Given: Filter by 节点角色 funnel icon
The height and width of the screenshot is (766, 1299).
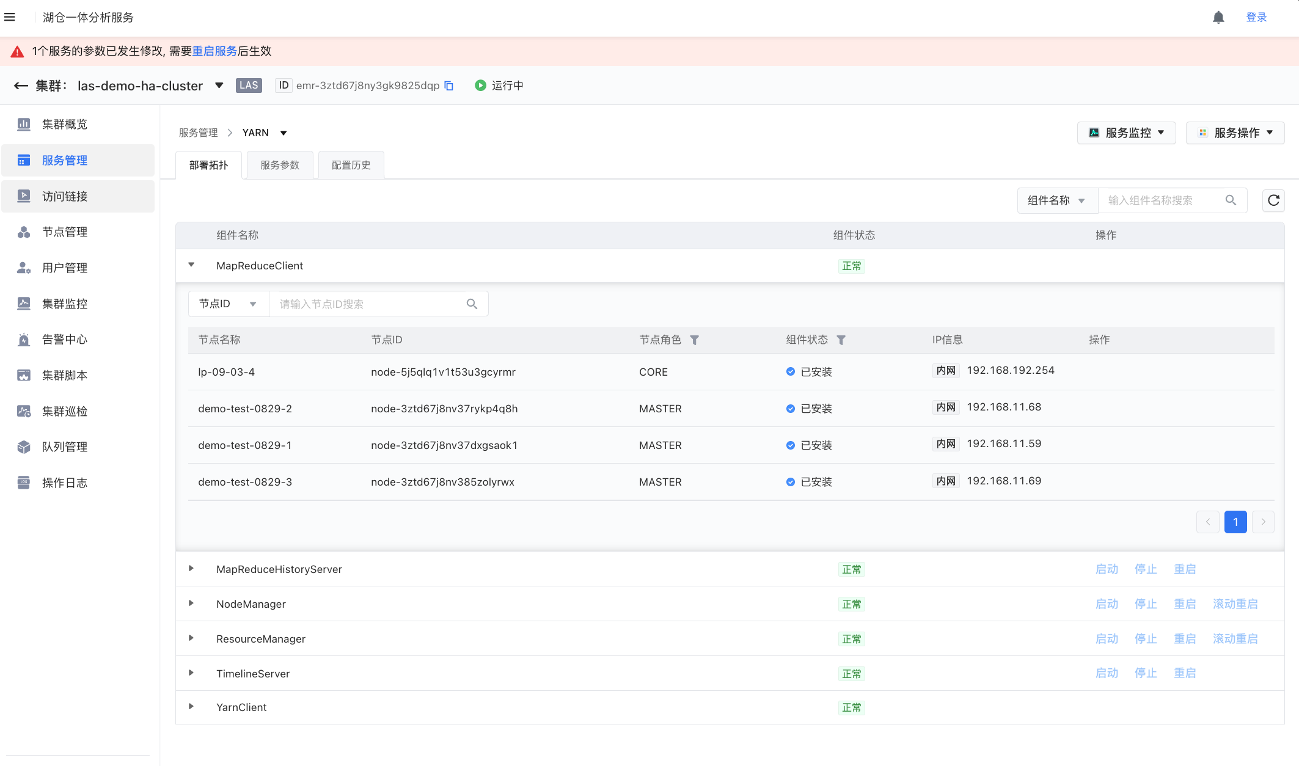Looking at the screenshot, I should 694,340.
